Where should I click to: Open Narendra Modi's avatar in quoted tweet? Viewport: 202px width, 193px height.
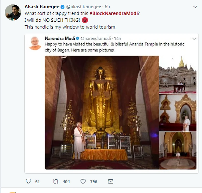(x=35, y=43)
